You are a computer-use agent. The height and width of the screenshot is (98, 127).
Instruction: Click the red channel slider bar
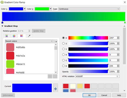pyautogui.click(x=88, y=55)
